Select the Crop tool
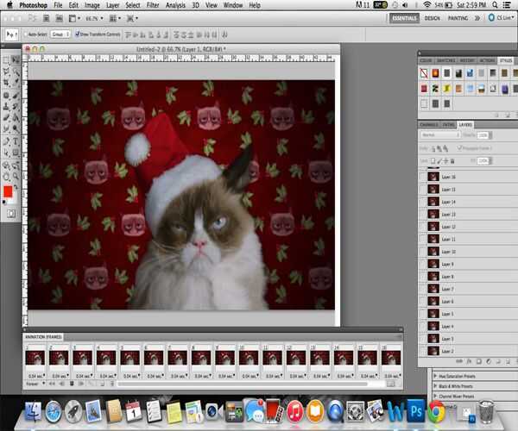The width and height of the screenshot is (518, 431). [6, 83]
